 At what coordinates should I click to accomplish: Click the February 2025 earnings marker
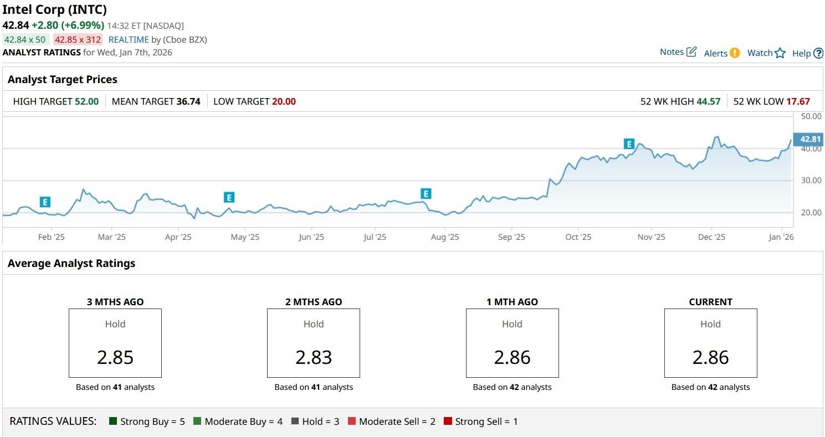[x=45, y=202]
